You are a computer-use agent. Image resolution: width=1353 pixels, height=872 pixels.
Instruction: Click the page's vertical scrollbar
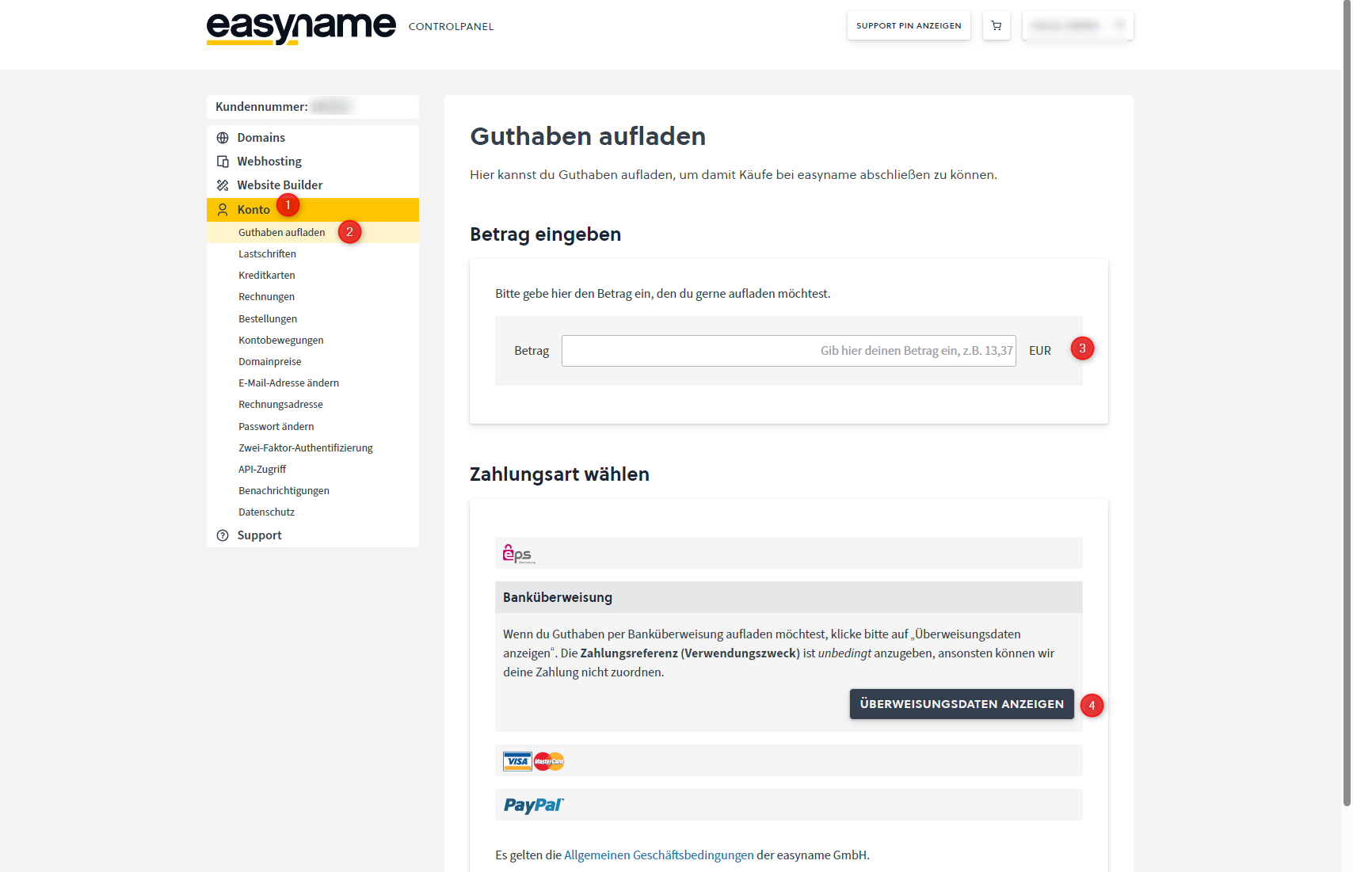coord(1346,396)
